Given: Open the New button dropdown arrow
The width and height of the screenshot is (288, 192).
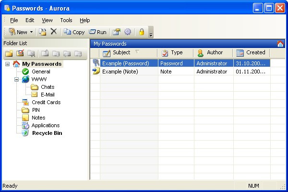Looking at the screenshot, I should [31, 32].
